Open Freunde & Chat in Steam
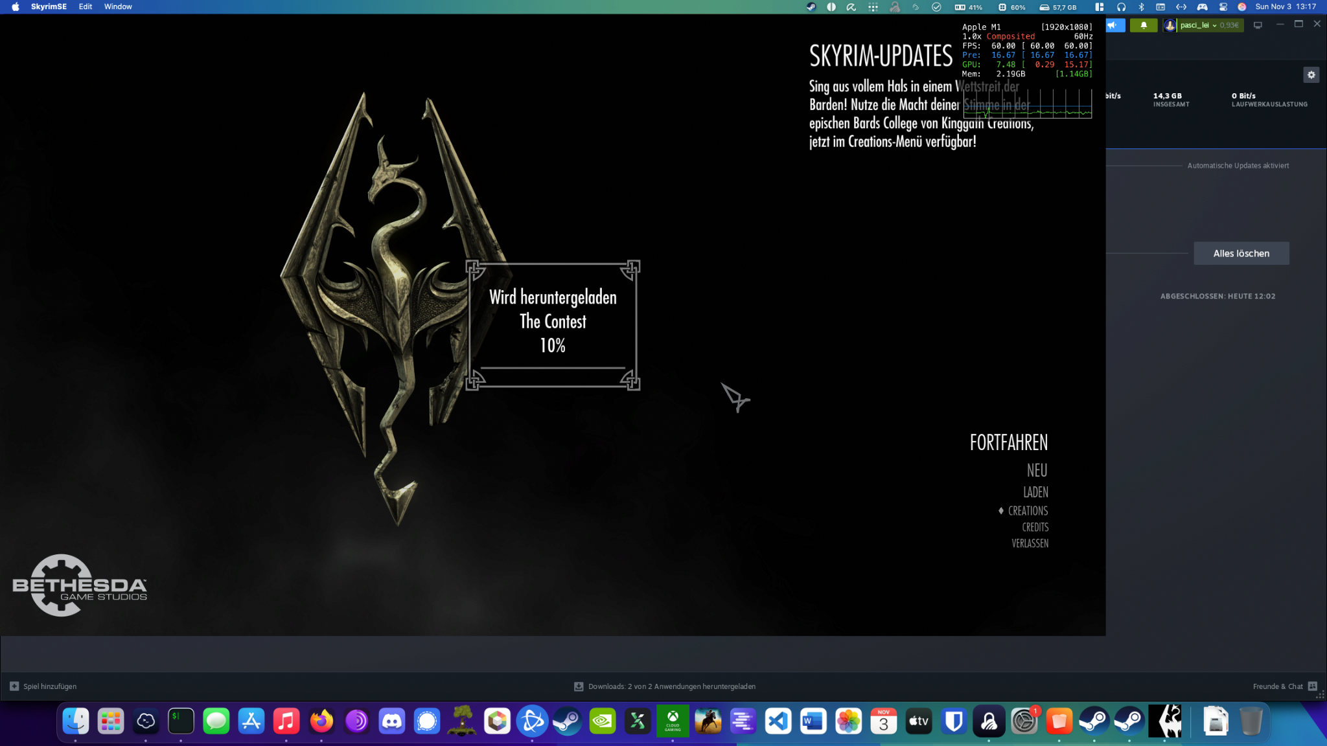Screen dimensions: 1327x746 (1284, 686)
